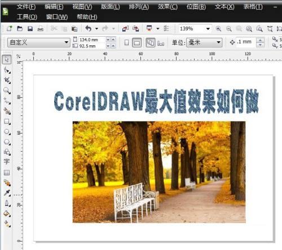Image resolution: width=282 pixels, height=250 pixels.
Task: Open a file with the folder icon
Action: (x=20, y=28)
